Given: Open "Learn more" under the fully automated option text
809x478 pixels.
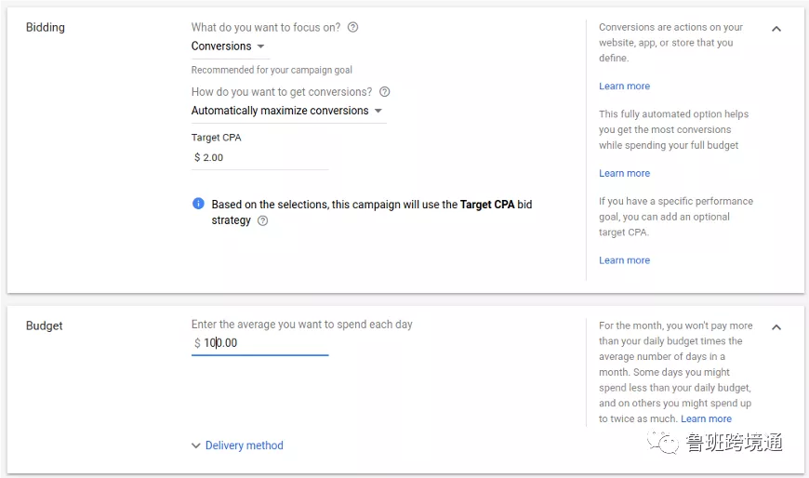Looking at the screenshot, I should pos(624,174).
